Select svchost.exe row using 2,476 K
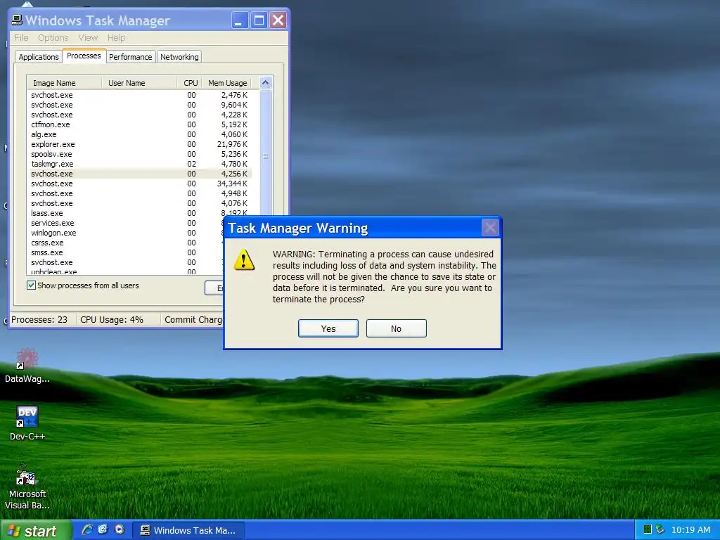Screen dimensions: 720x540 click(139, 95)
